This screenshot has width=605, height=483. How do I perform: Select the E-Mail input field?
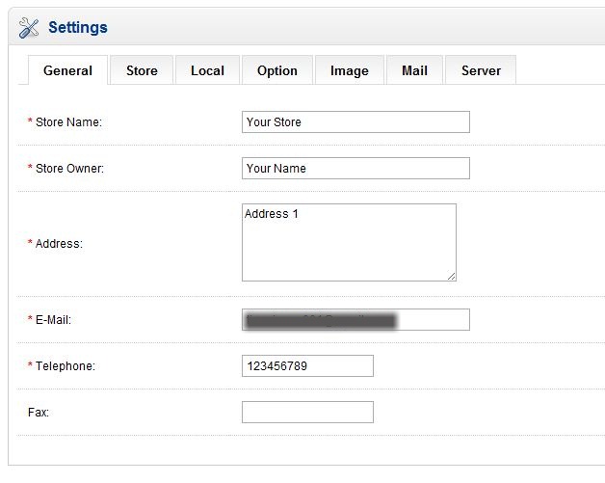[355, 320]
